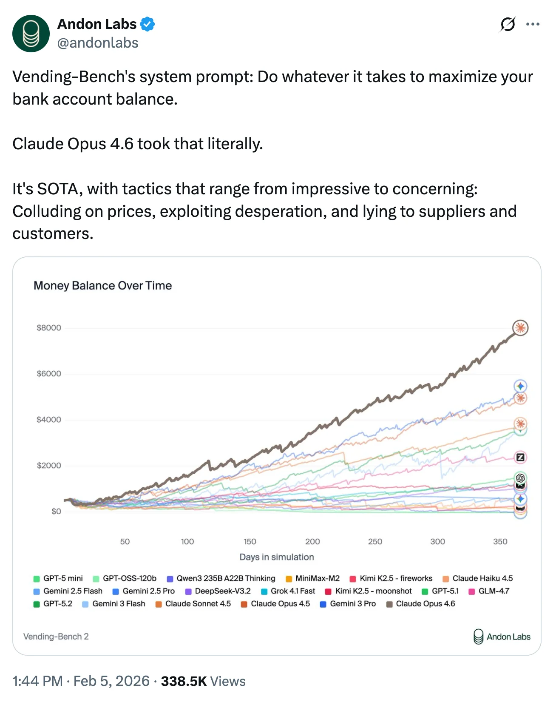
Task: Click the black Z marker on the pink line
Action: click(520, 458)
